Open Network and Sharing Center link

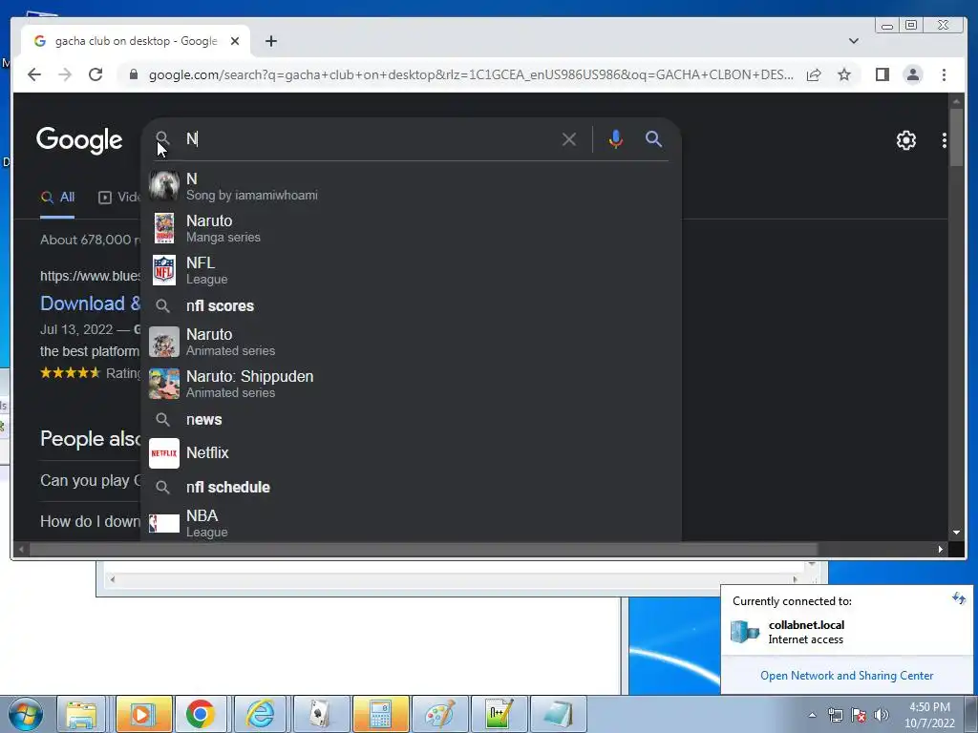point(846,676)
